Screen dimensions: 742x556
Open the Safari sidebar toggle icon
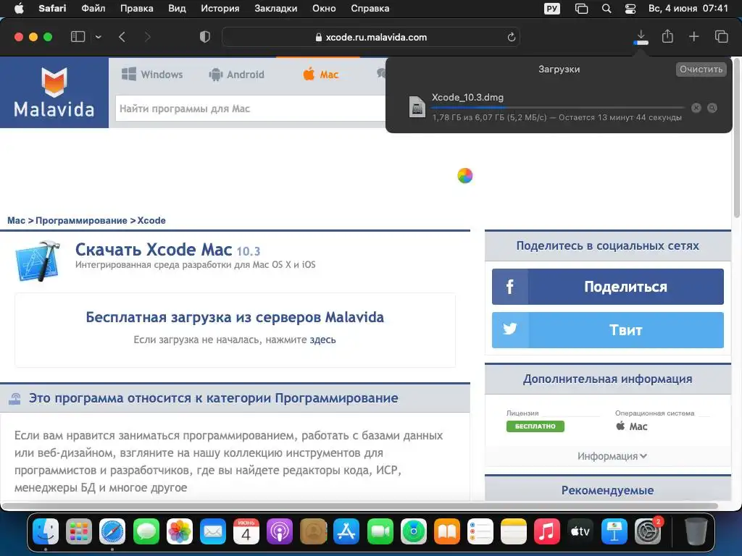[x=78, y=37]
